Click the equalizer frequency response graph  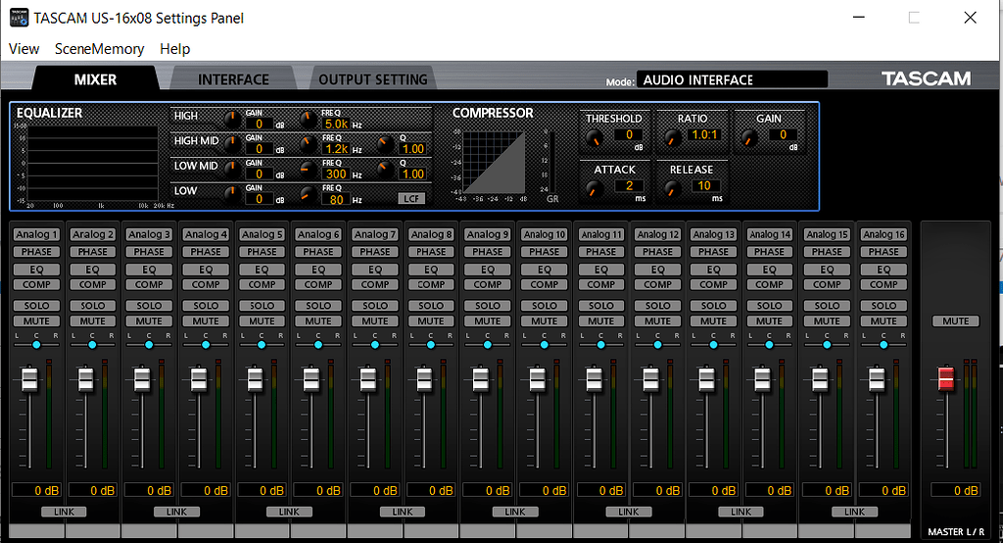[x=93, y=164]
